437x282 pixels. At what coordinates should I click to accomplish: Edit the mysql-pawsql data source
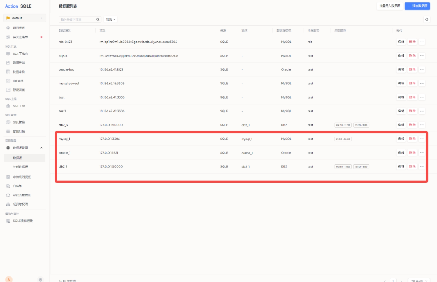point(401,83)
